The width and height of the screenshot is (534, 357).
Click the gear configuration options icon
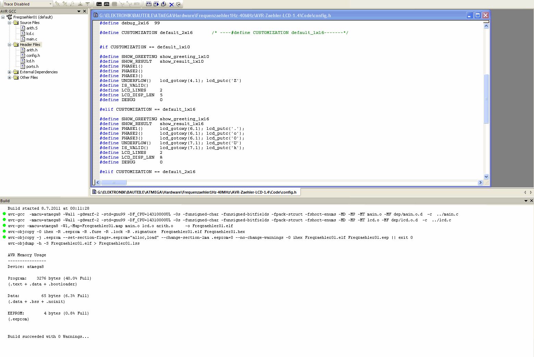[179, 4]
